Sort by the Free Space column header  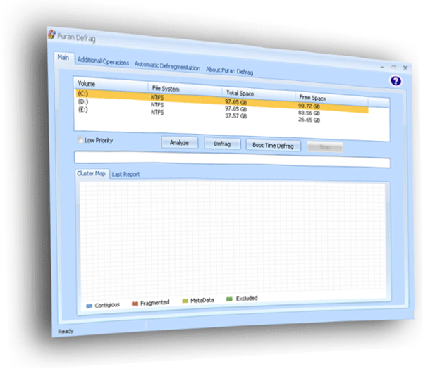click(x=314, y=98)
